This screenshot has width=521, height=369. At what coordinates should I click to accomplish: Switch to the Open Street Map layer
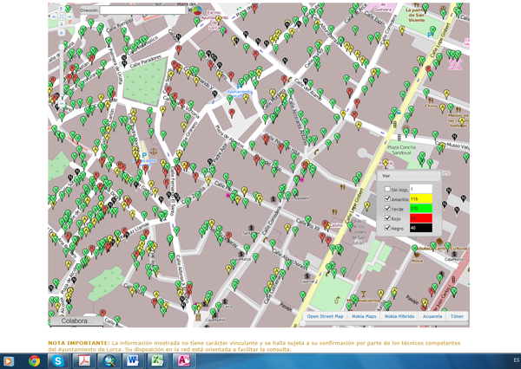click(x=326, y=316)
